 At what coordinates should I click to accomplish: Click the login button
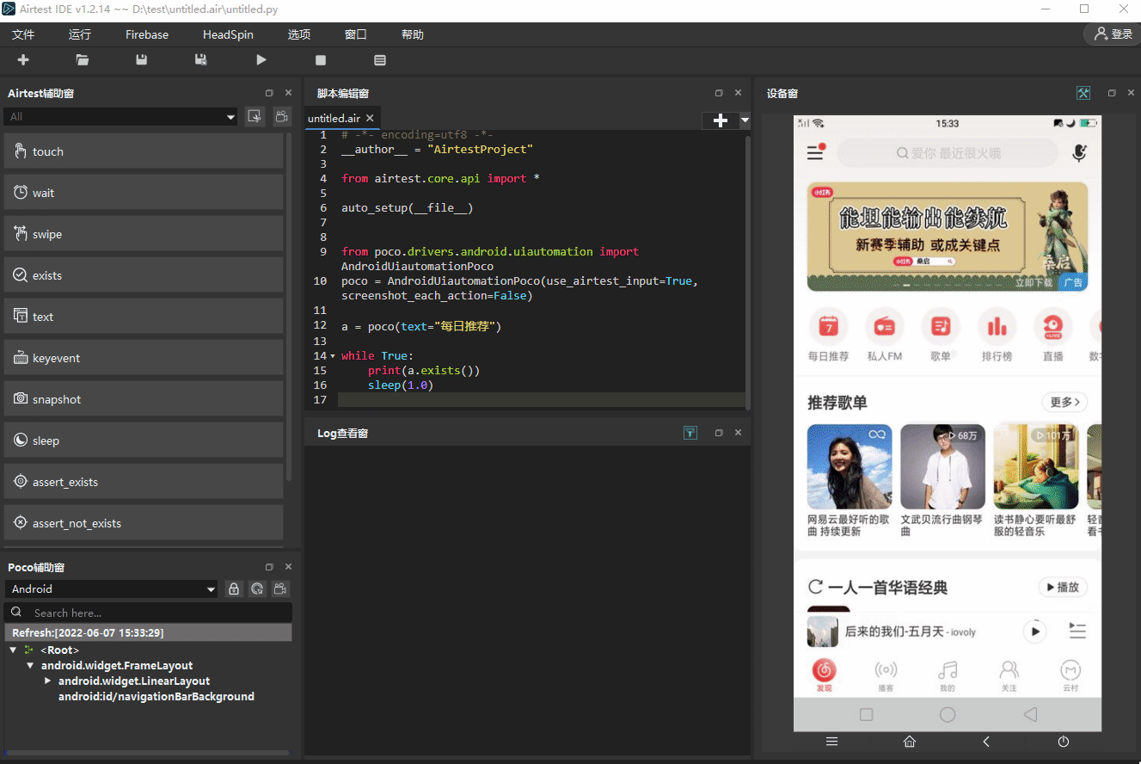[1113, 34]
